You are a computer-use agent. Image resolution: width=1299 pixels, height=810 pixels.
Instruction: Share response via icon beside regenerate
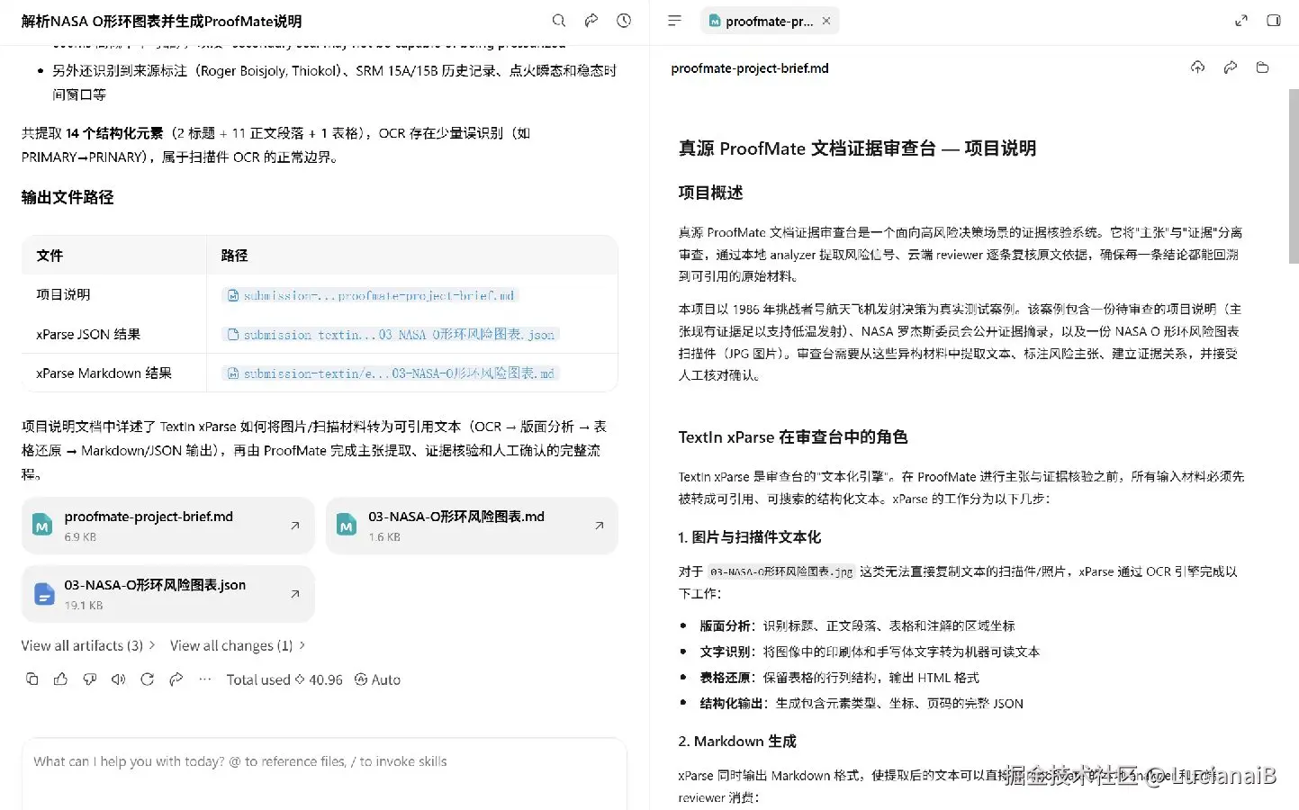pos(176,679)
